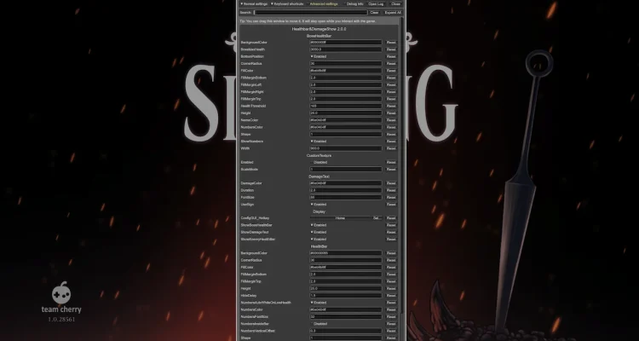
Task: Edit the NumbersVerticalOffset value field
Action: 346,331
